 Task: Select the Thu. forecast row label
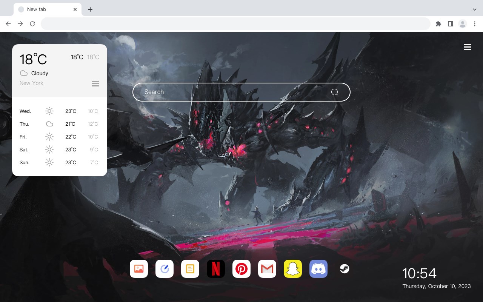tap(25, 124)
